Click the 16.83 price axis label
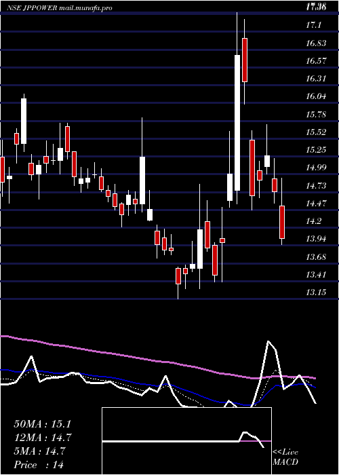 coord(316,43)
